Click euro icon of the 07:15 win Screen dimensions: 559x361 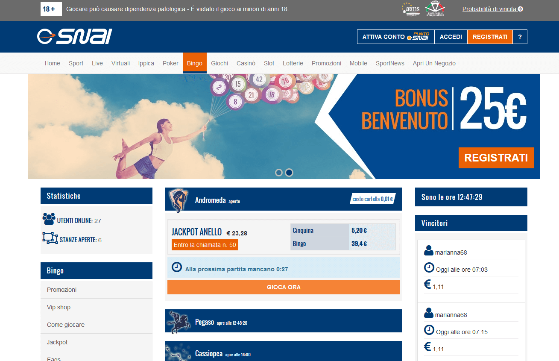[x=427, y=347]
